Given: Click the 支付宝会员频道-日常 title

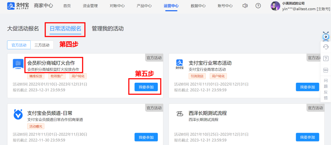Looking at the screenshot, I should 50,113.
